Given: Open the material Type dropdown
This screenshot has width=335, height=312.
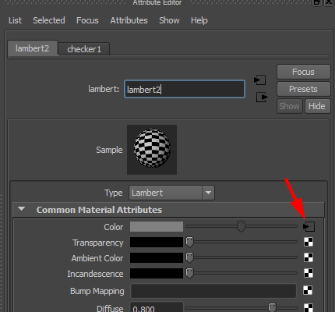Looking at the screenshot, I should pos(171,193).
